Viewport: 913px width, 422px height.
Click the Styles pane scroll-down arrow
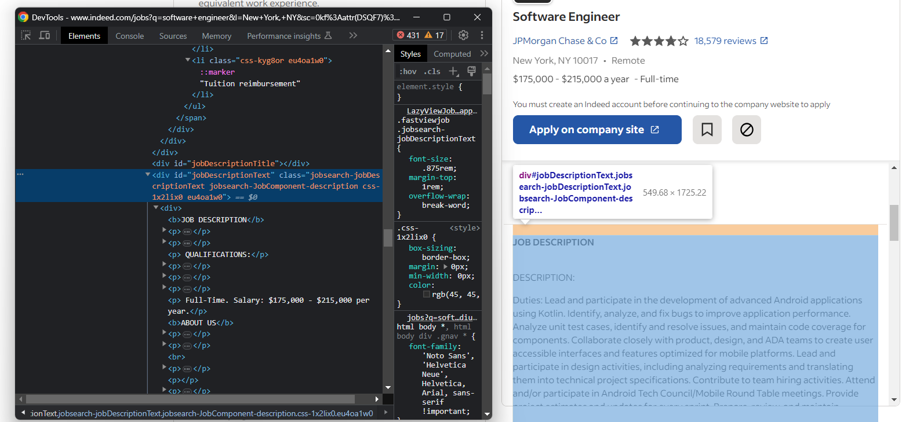click(487, 414)
